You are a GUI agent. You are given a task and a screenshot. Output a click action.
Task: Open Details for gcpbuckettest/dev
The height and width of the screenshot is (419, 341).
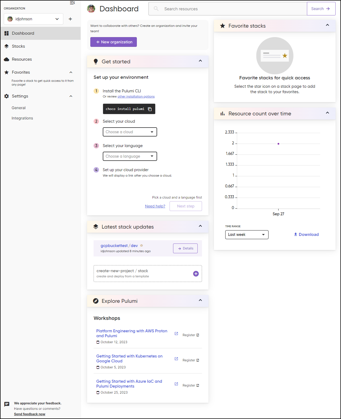[186, 248]
